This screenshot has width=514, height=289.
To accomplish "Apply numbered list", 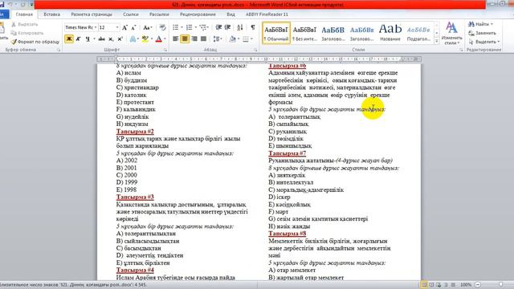I will (x=190, y=27).
